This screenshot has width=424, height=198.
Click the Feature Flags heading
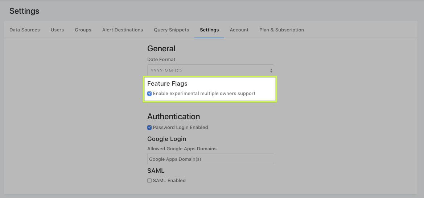167,83
